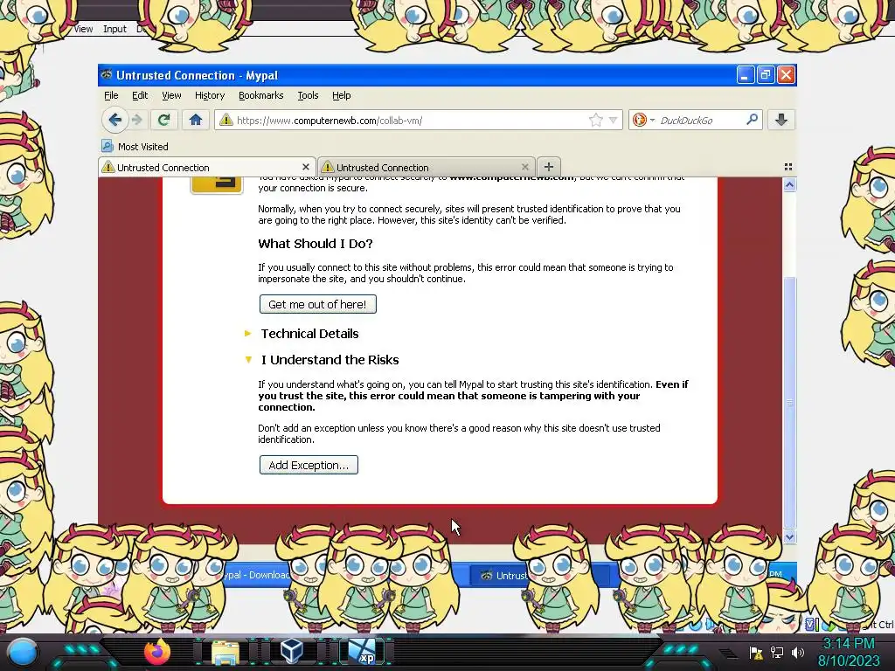
Task: Close the Mypal window
Action: coord(786,75)
